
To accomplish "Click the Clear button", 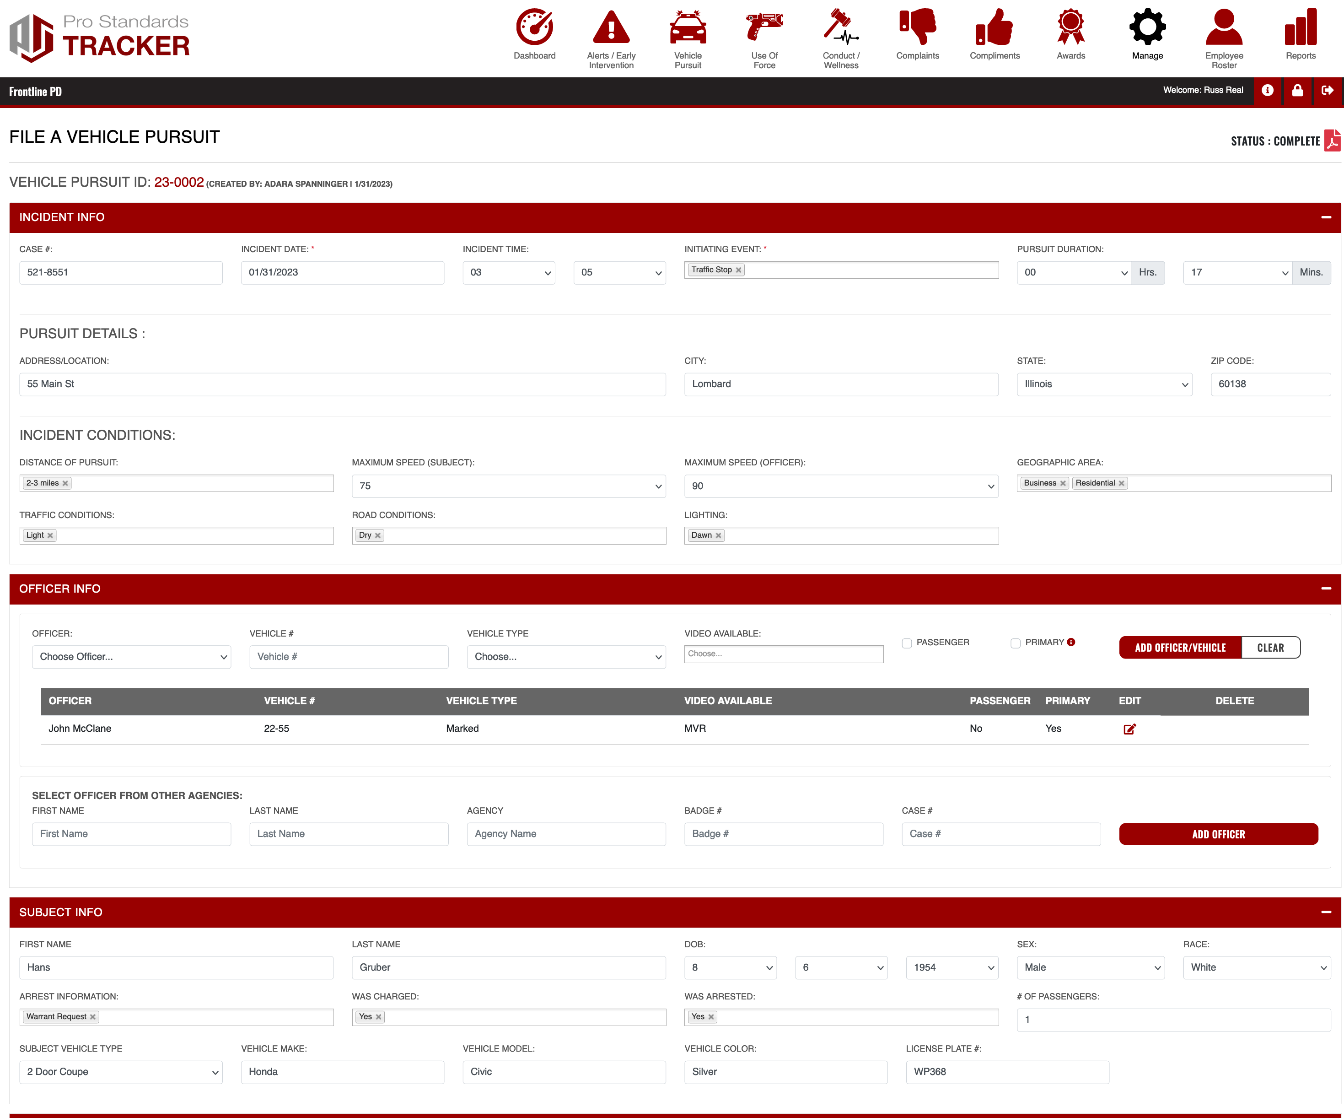I will (1270, 648).
